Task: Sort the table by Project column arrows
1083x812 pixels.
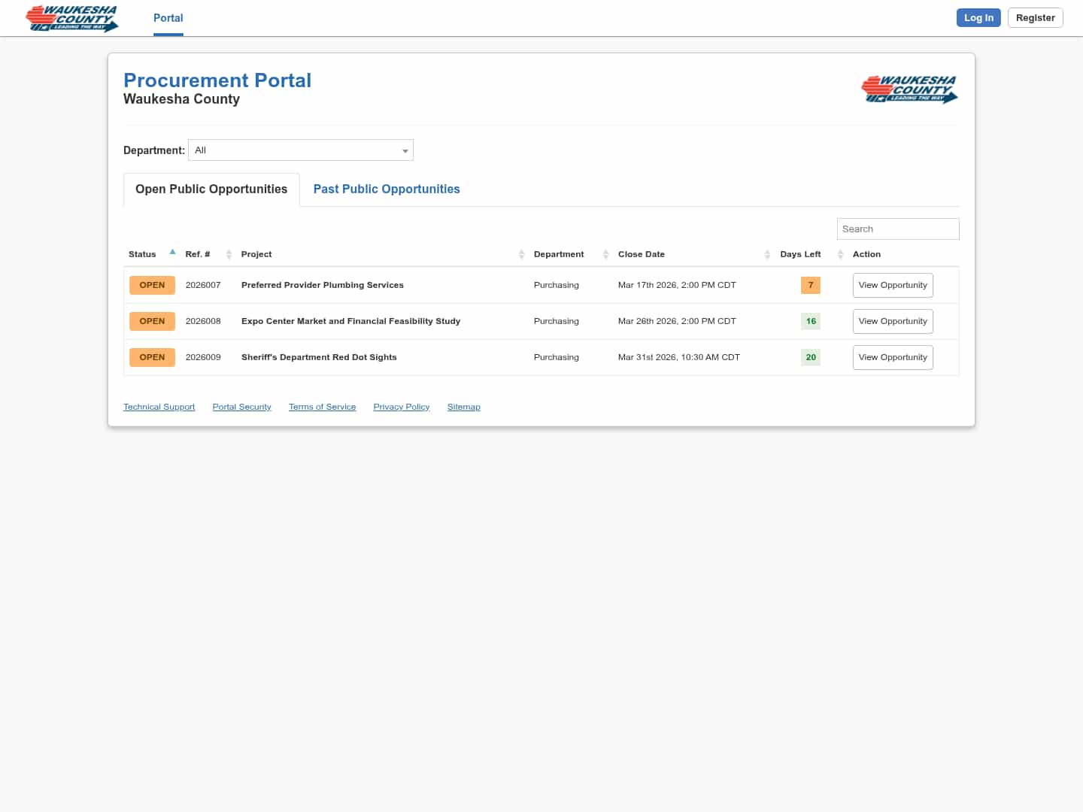Action: tap(521, 254)
